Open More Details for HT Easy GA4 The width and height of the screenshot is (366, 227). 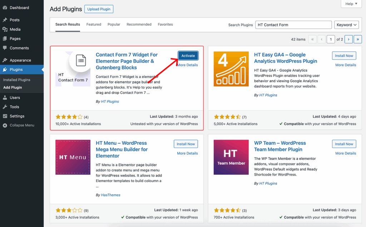(x=345, y=65)
